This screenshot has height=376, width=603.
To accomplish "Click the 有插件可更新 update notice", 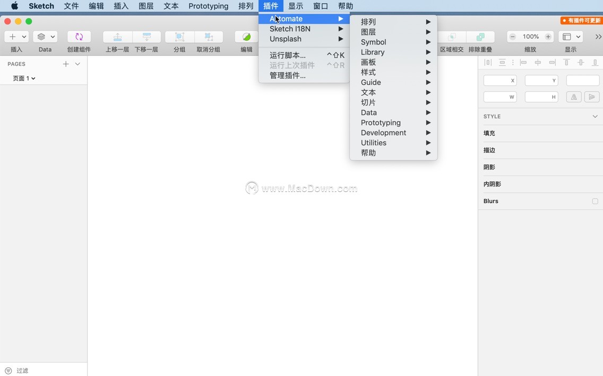I will point(581,20).
